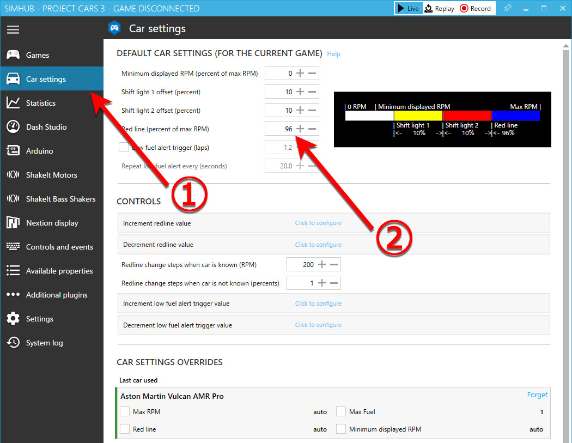
Task: Open Controls and events section
Action: (x=52, y=247)
